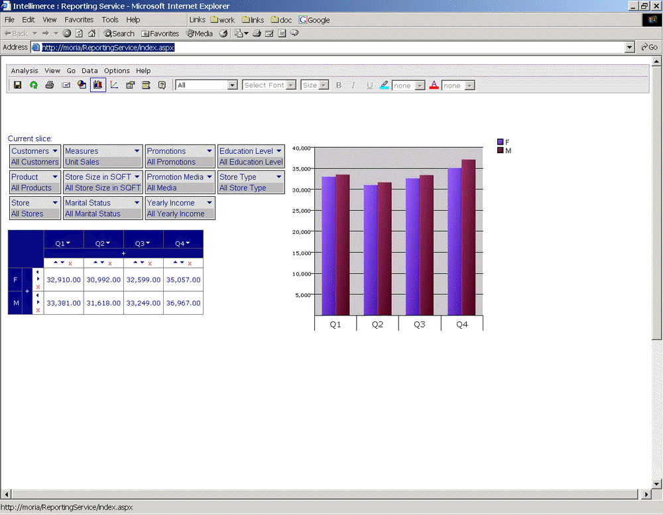
Task: Click the red x under the Q1 column
Action: (x=70, y=263)
